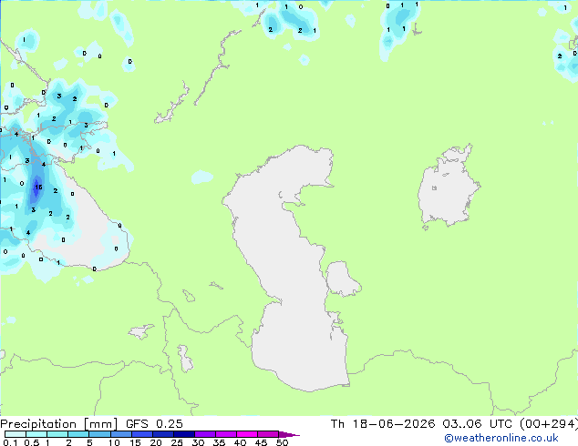Pick the 1–2 mm legend color box
Viewport: 578px width, 446px height.
[57, 434]
